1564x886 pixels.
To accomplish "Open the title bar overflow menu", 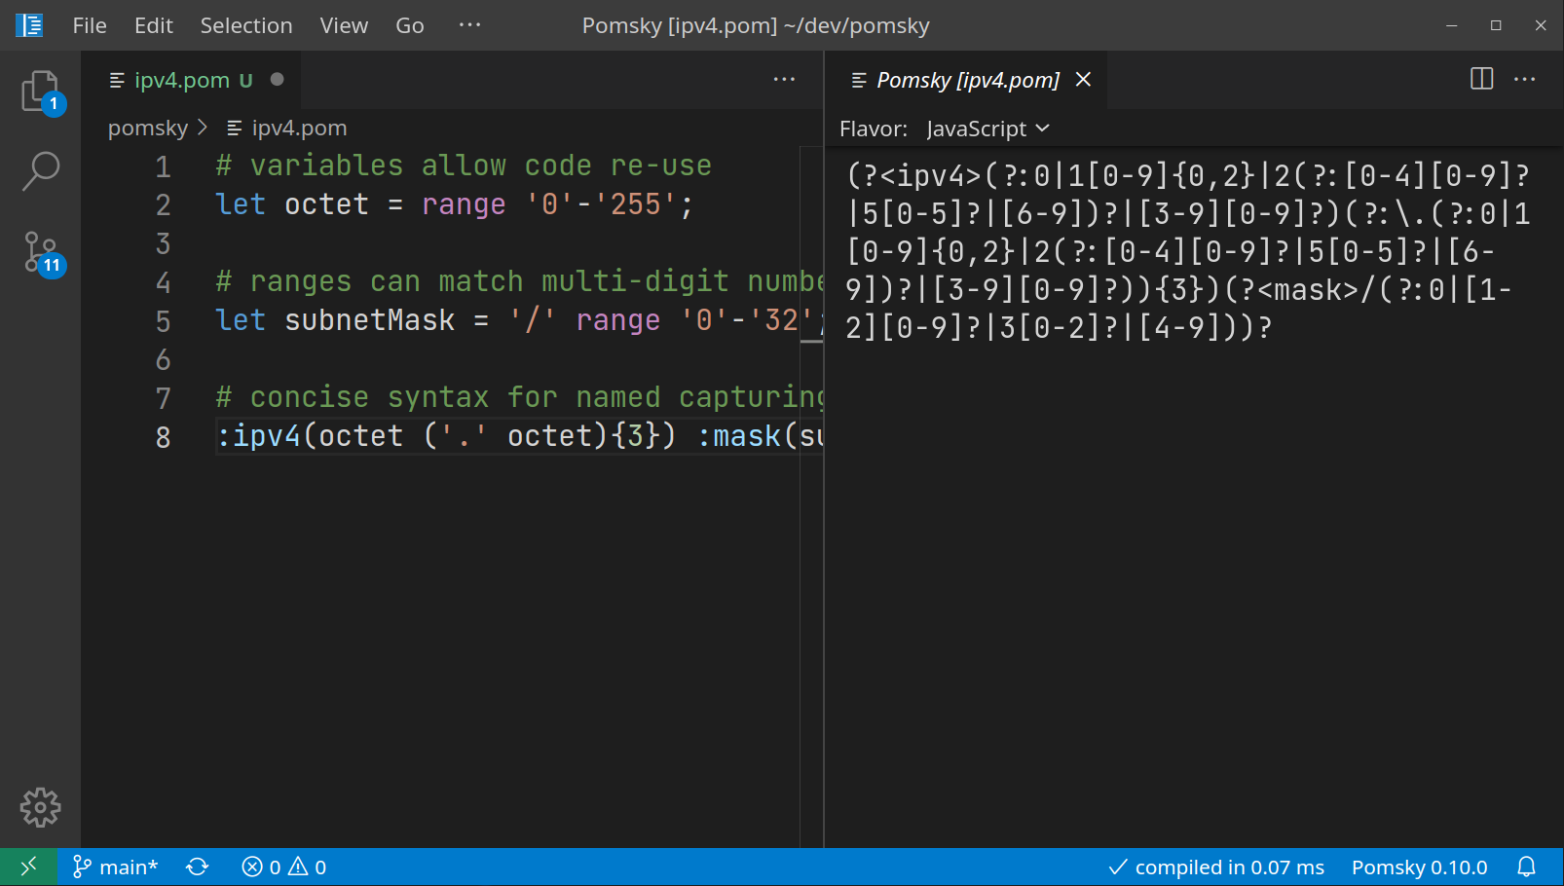I will coord(469,25).
